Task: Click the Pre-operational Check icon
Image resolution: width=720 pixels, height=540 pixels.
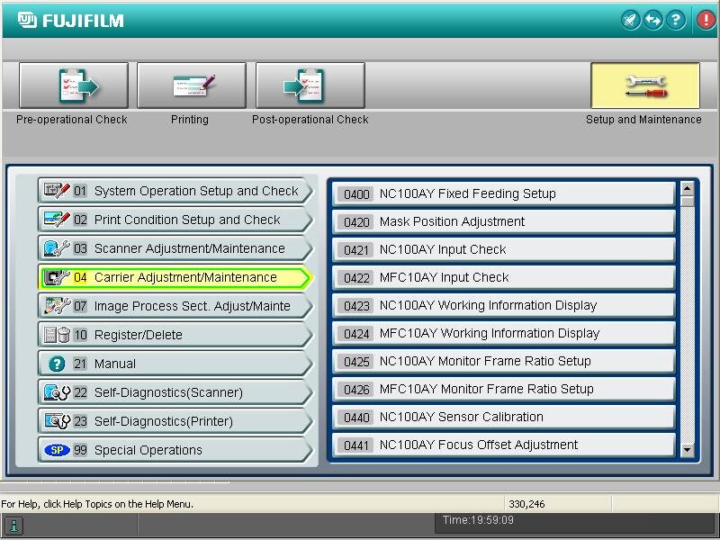Action: pyautogui.click(x=74, y=86)
